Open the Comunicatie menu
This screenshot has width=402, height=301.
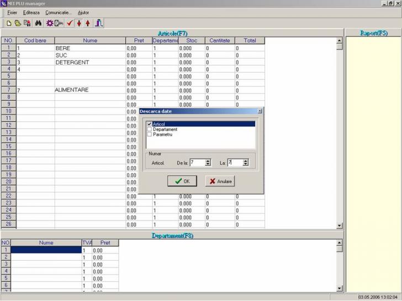[x=58, y=12]
